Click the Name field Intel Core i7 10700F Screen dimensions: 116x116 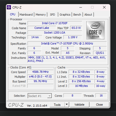point(55,23)
